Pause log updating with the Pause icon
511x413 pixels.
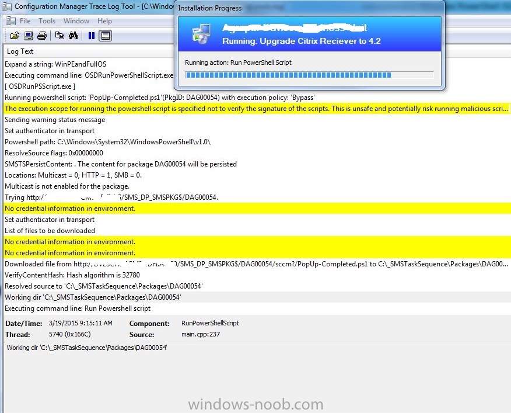(91, 36)
